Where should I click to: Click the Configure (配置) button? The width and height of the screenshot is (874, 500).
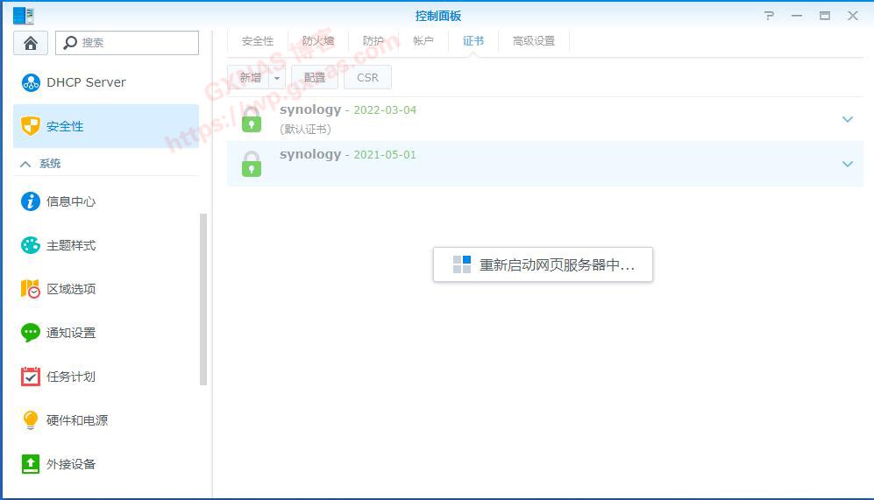[315, 77]
